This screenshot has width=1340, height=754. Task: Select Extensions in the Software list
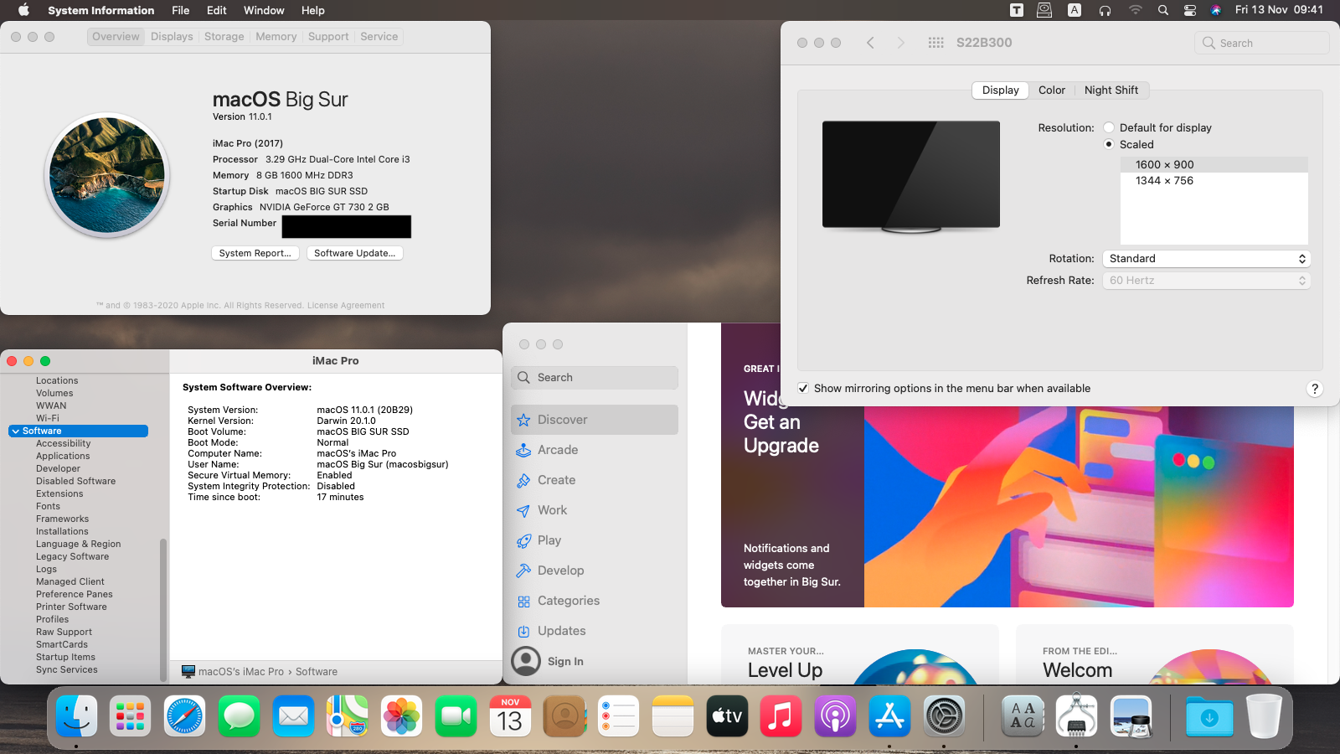(59, 494)
